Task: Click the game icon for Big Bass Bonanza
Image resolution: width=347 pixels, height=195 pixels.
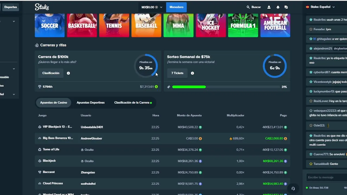Action: pyautogui.click(x=40, y=138)
